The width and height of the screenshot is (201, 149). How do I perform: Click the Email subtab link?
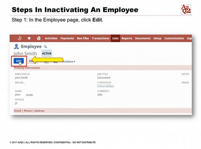[18, 111]
